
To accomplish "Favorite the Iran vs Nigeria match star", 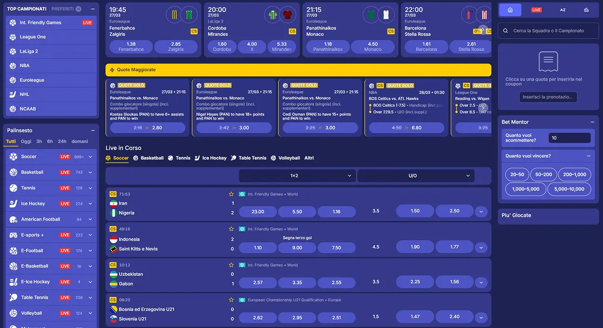I will point(231,194).
